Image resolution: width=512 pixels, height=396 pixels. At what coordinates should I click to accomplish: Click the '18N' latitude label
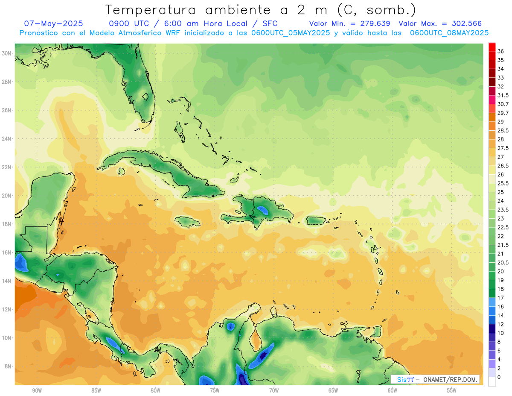pos(6,224)
